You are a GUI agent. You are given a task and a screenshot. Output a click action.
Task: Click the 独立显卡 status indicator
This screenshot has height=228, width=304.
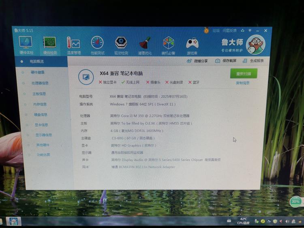[x=107, y=82]
